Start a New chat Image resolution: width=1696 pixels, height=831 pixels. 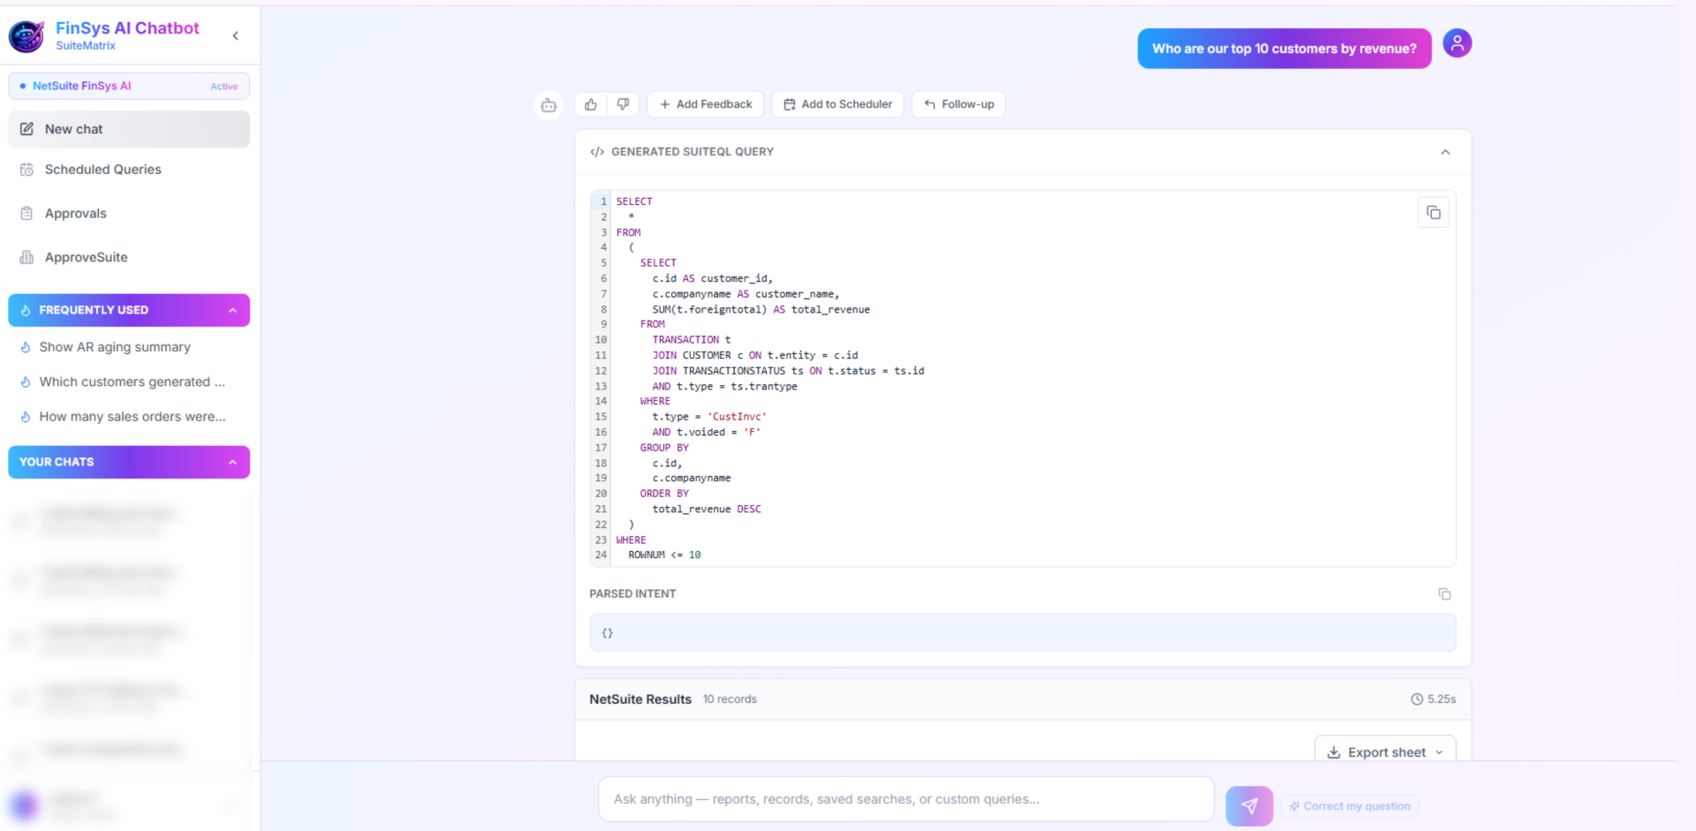129,129
